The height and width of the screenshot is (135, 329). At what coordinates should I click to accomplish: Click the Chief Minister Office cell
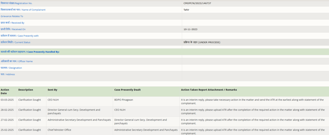pos(59,130)
